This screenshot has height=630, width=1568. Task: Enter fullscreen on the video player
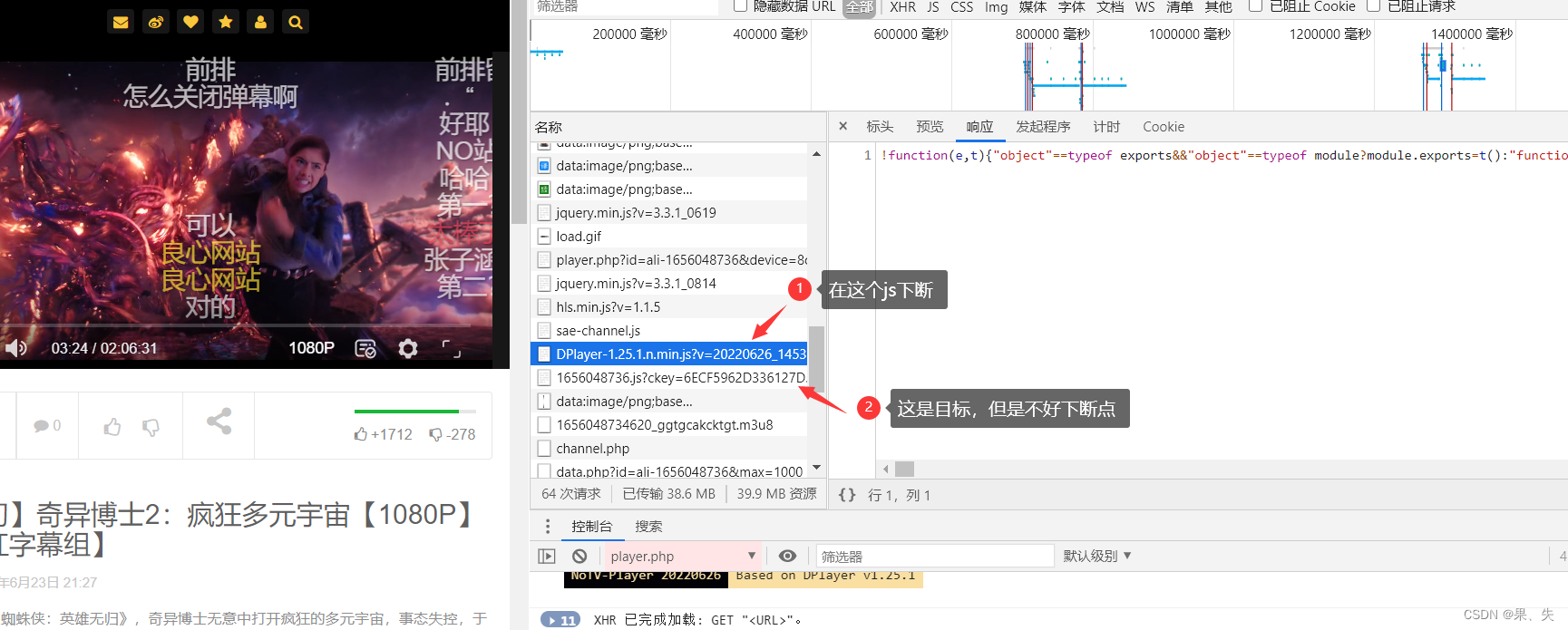pyautogui.click(x=451, y=348)
